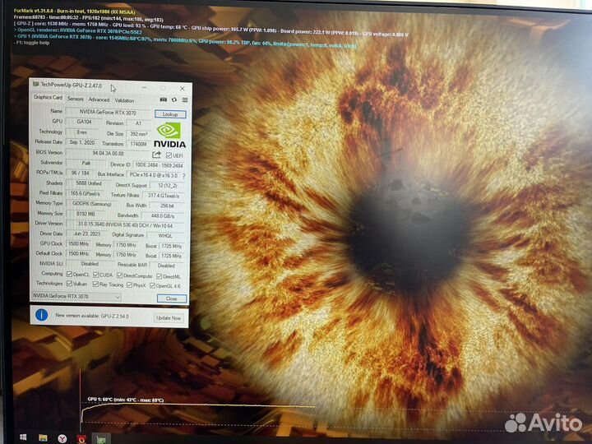Image resolution: width=592 pixels, height=444 pixels.
Task: Open the Windows Start menu
Action: point(23,437)
